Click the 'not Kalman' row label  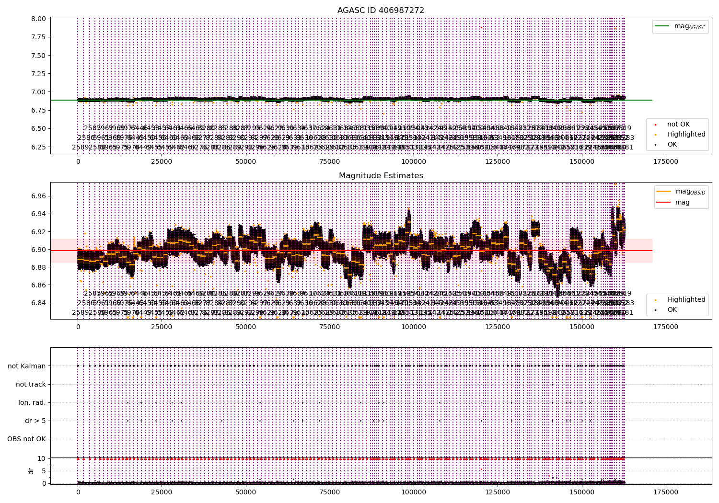point(27,366)
